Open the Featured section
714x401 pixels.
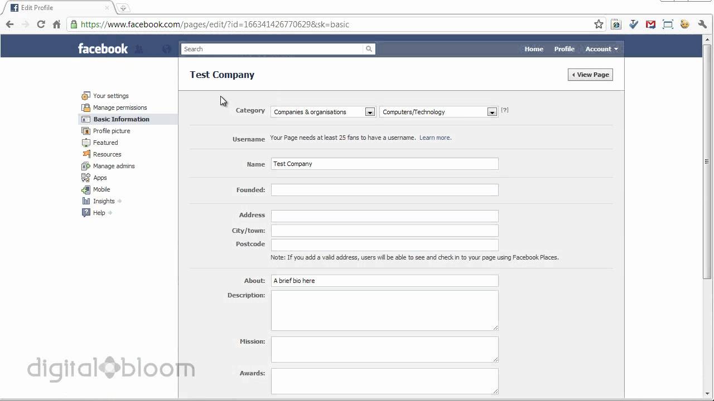click(x=105, y=143)
